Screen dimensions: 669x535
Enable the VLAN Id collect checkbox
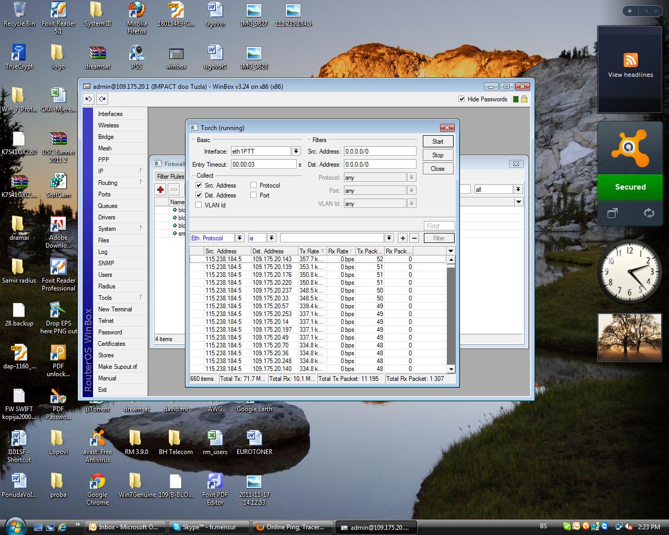coord(199,205)
